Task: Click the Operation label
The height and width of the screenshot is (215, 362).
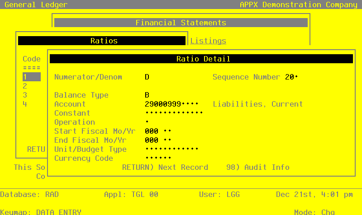Action: tap(75, 122)
